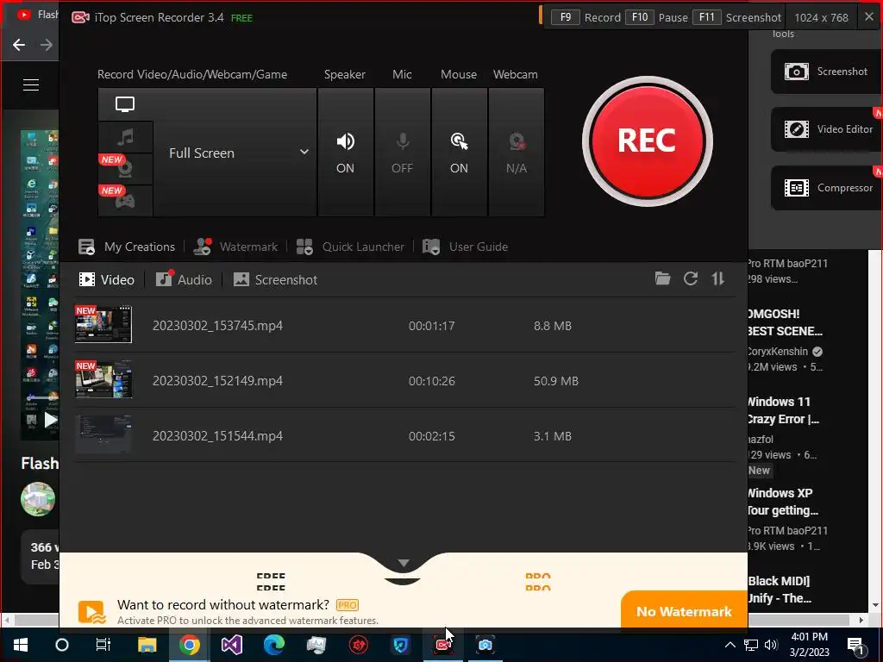Switch to Chrome on taskbar
The image size is (883, 662).
(189, 645)
